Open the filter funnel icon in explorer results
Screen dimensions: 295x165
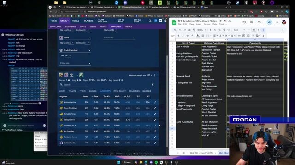click(153, 85)
